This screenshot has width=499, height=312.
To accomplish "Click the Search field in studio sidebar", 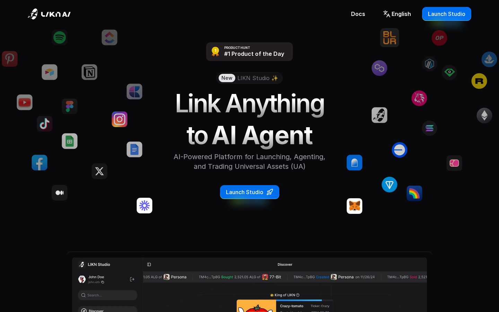I will point(107,295).
